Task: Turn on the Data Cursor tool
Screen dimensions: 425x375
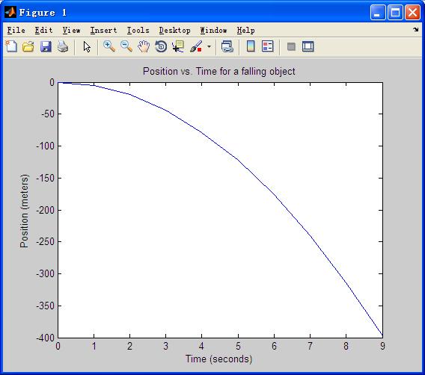Action: [x=178, y=46]
